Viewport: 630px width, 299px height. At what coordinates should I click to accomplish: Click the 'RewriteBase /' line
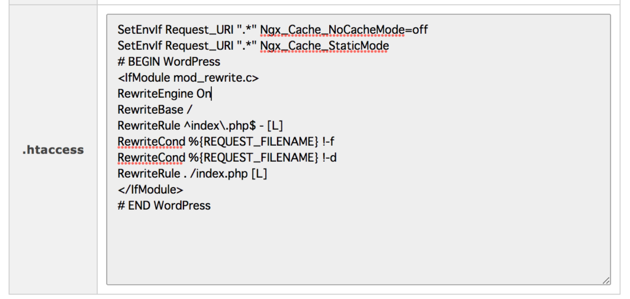[154, 110]
